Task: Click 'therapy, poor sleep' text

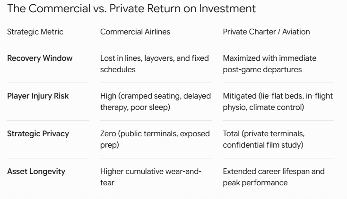Action: (134, 108)
